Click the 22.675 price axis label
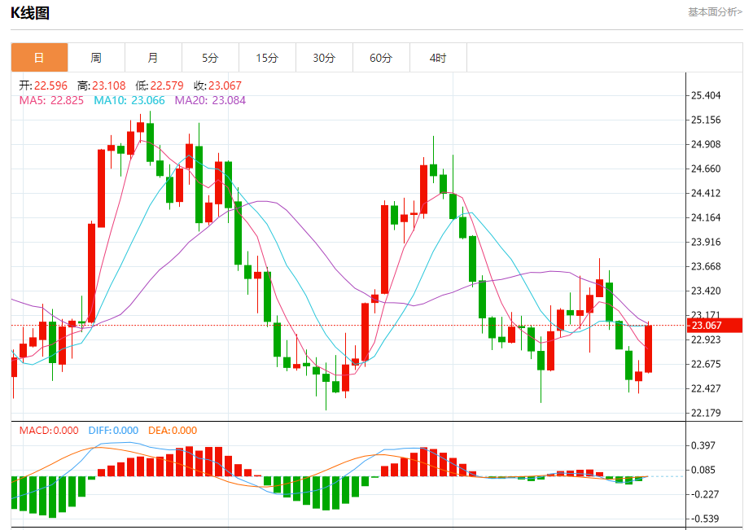This screenshot has width=753, height=530. tap(706, 365)
